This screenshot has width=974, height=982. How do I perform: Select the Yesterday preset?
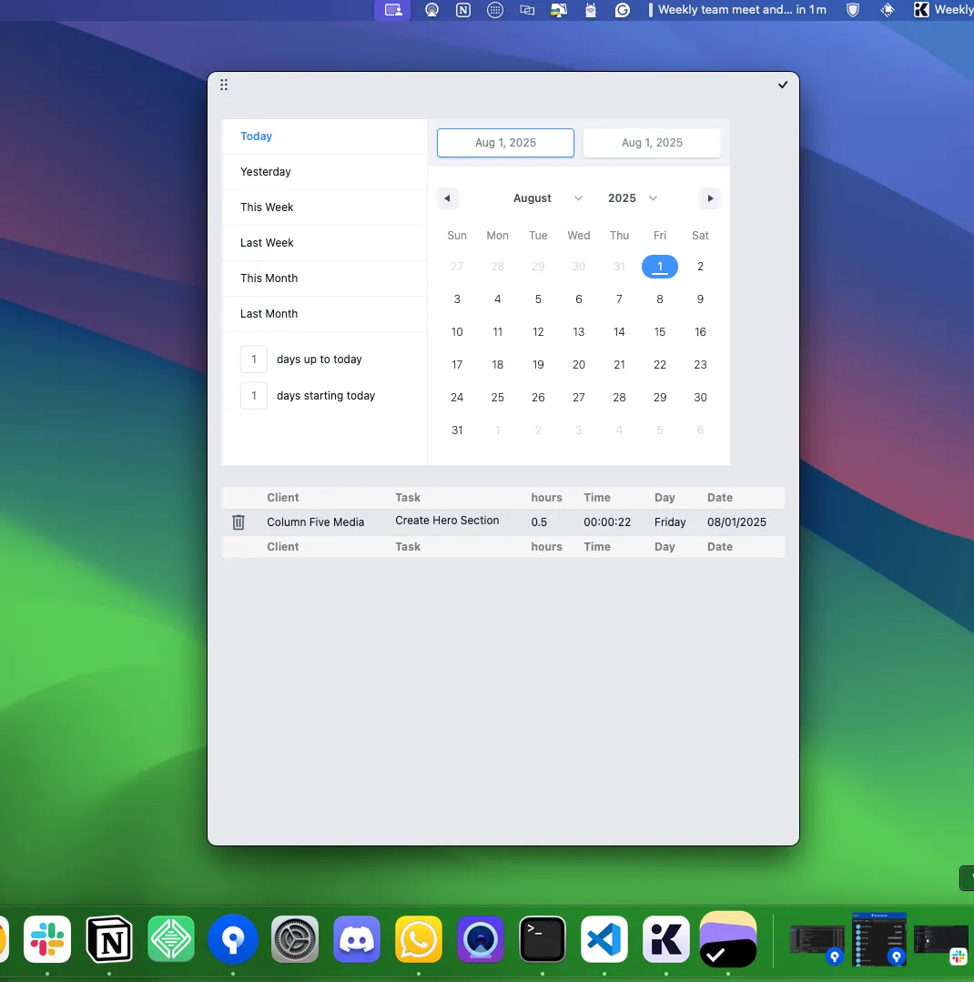(x=324, y=172)
